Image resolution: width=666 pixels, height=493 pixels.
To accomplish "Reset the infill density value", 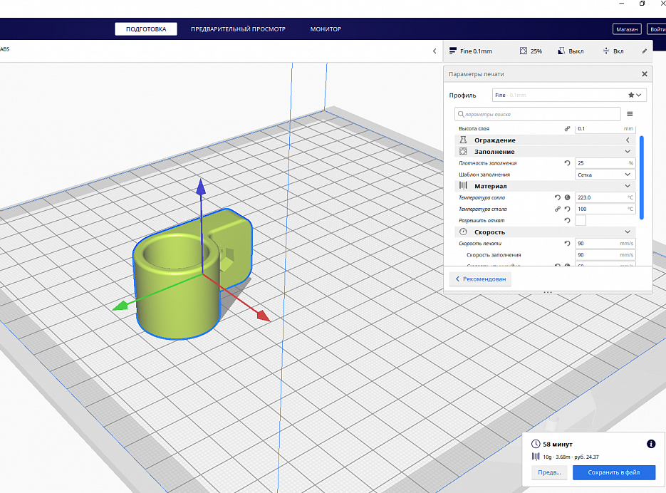I will point(567,162).
